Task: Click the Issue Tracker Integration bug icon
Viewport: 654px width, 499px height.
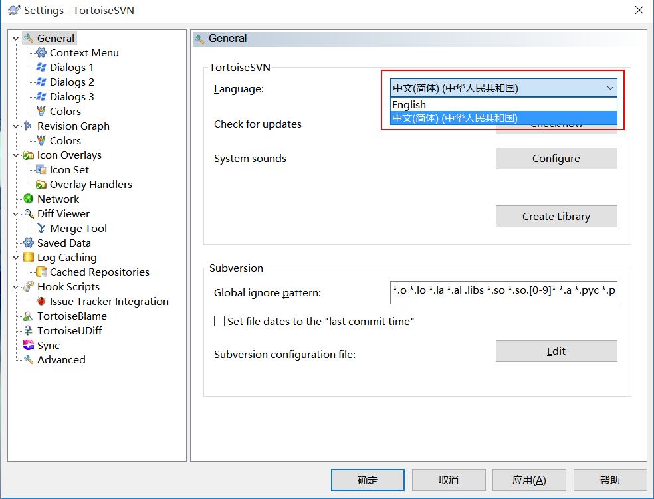Action: click(x=41, y=302)
